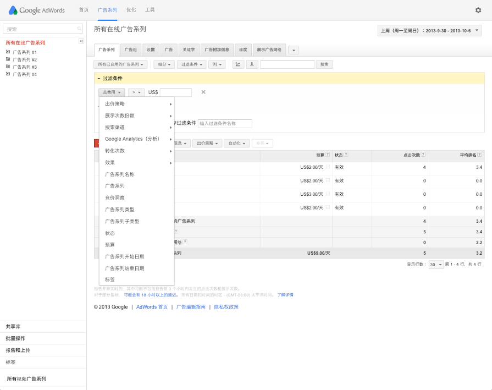Click the chart toggle icon in toolbar
Viewport: 492px width, 390px height.
coord(238,64)
